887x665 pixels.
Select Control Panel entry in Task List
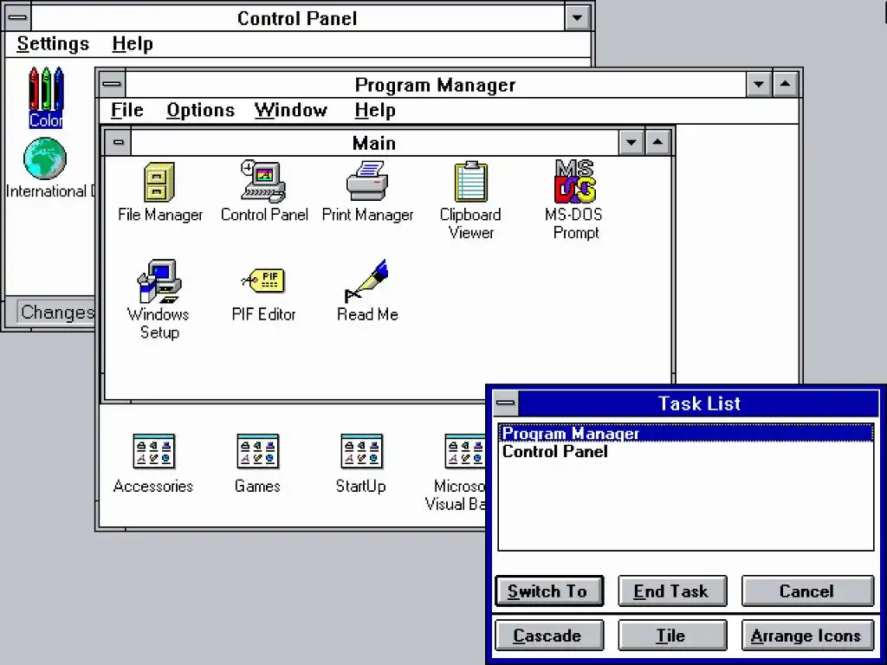pos(686,451)
